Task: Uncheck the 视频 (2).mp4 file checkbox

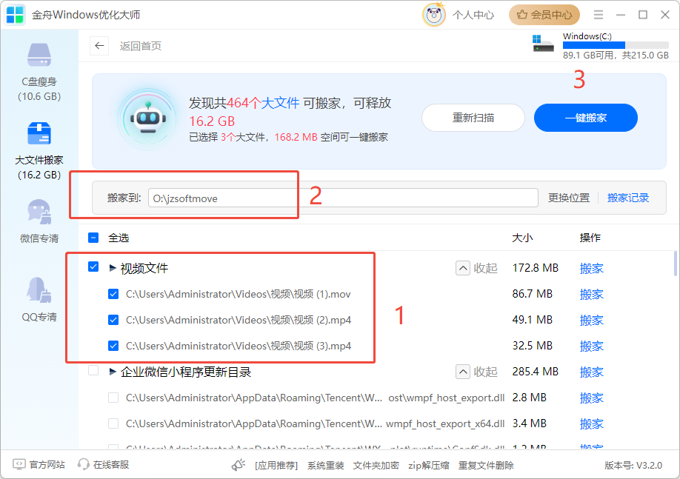Action: tap(113, 320)
